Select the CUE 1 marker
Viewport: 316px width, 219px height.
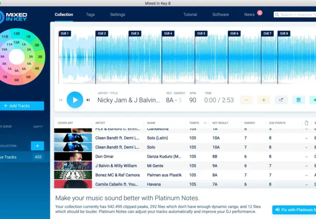pyautogui.click(x=65, y=33)
